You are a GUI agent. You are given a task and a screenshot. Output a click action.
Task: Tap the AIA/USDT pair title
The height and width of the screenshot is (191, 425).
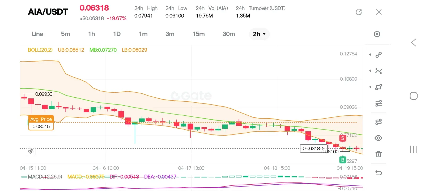(x=48, y=12)
